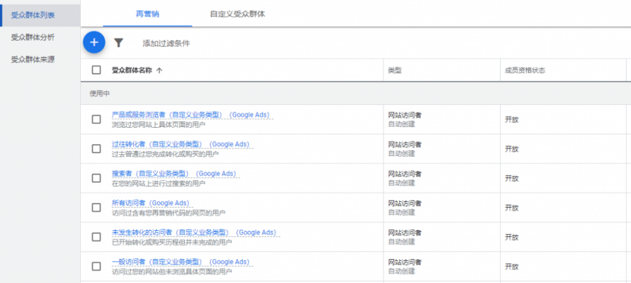This screenshot has height=283, width=631.
Task: Check the box for 产品或服务浏览者 row
Action: click(96, 119)
